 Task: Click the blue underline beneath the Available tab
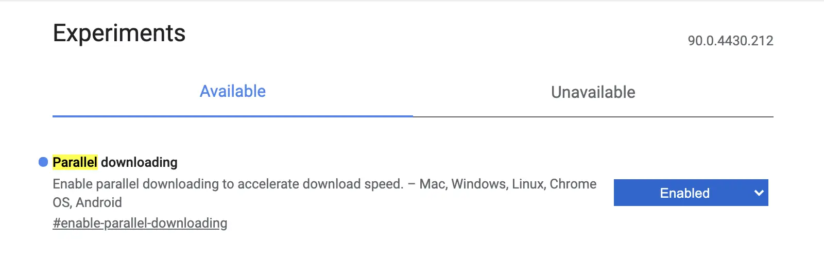[233, 116]
